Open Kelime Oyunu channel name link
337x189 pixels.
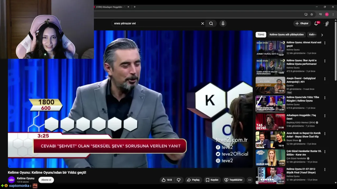coord(26,178)
